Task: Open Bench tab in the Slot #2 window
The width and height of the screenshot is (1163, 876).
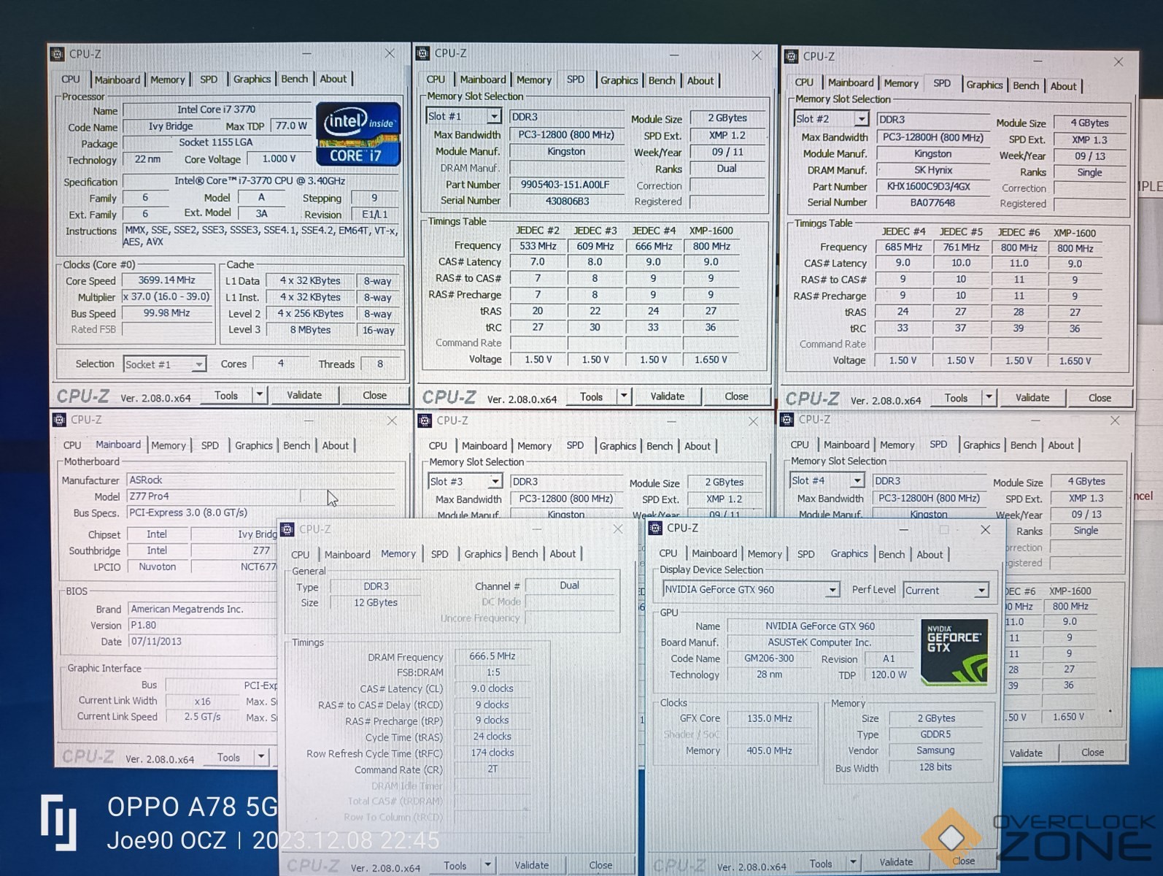Action: pos(1026,85)
